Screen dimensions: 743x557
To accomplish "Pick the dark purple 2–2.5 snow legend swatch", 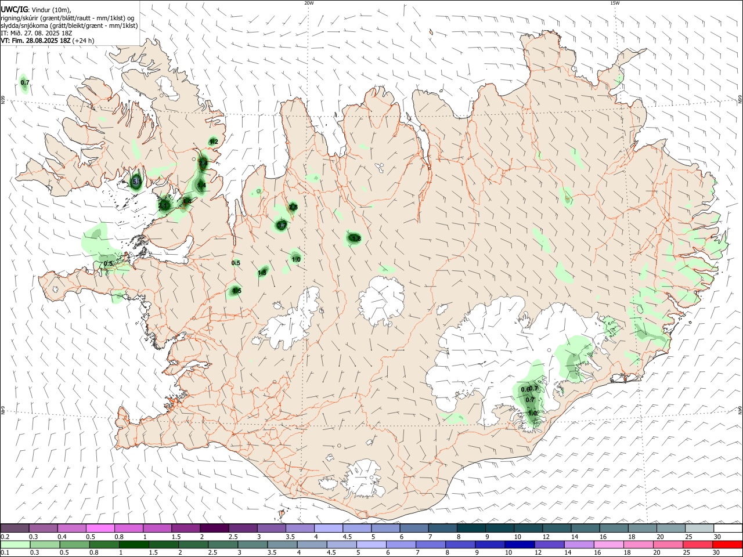I will tap(214, 528).
